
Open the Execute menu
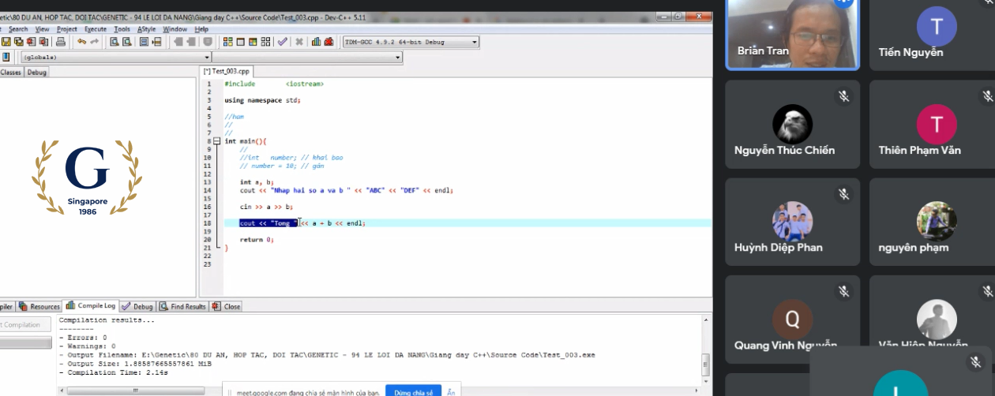click(96, 29)
